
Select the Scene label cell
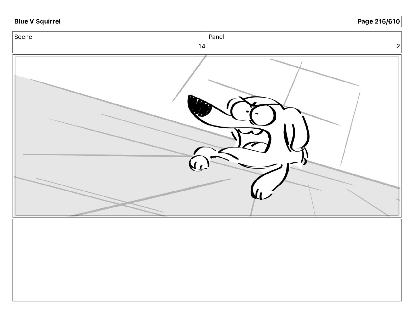110,42
